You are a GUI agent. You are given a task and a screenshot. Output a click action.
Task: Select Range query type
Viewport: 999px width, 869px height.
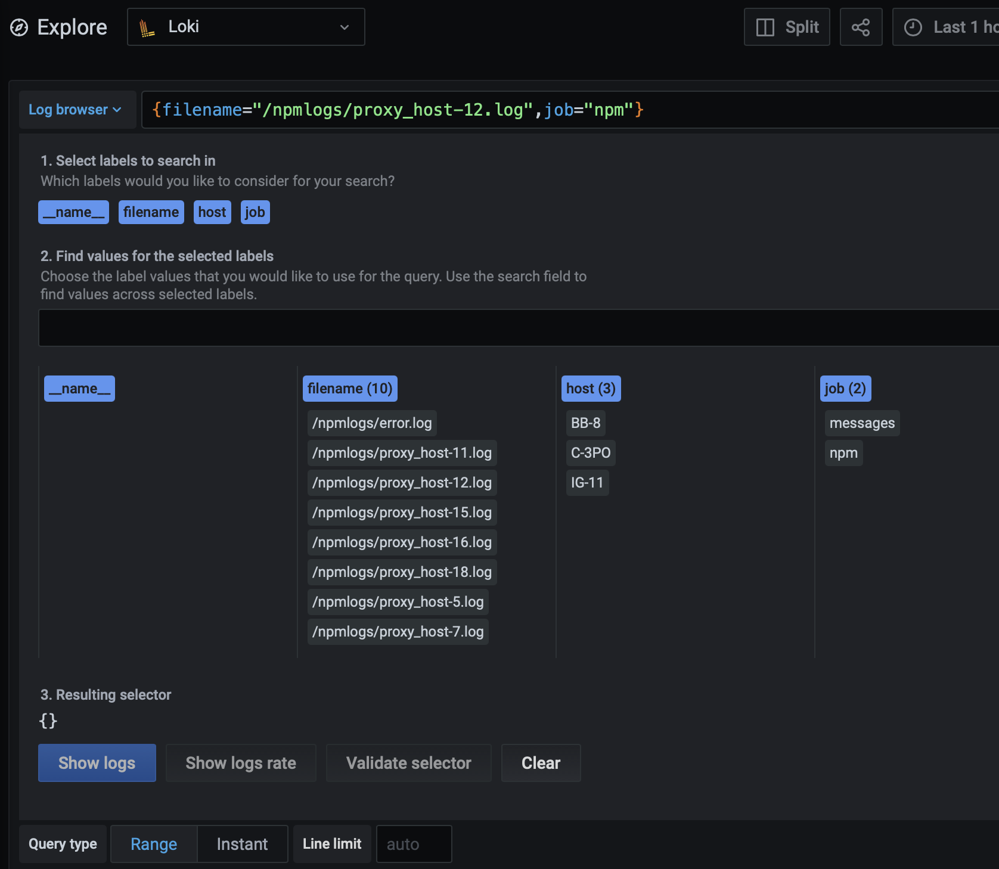(x=154, y=844)
